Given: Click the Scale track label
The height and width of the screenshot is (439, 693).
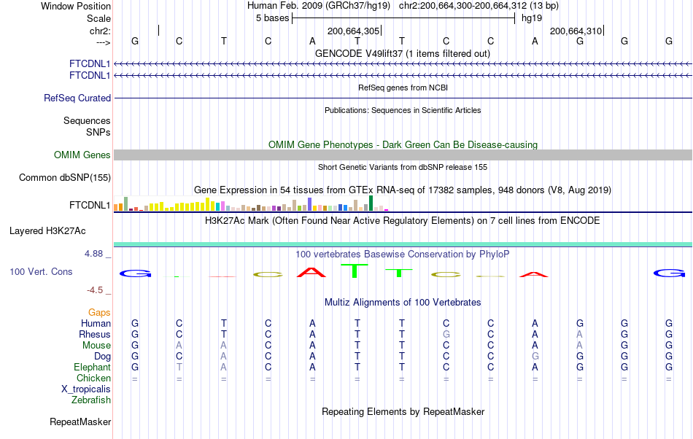Looking at the screenshot, I should pyautogui.click(x=98, y=18).
